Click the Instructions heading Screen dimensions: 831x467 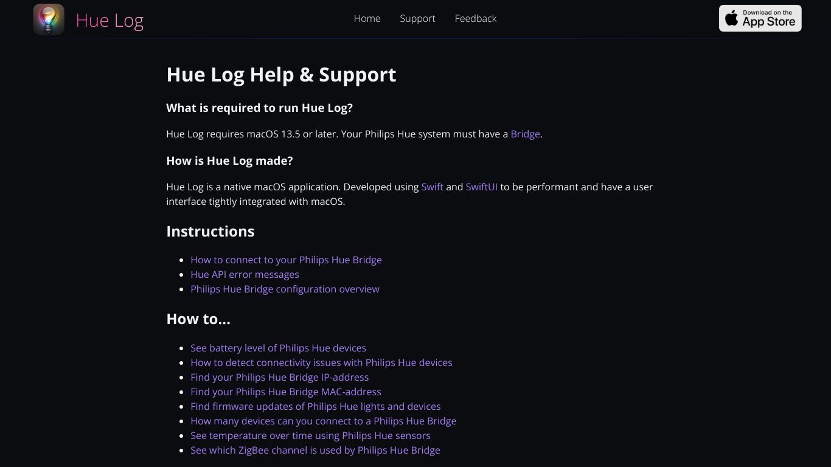pos(210,231)
